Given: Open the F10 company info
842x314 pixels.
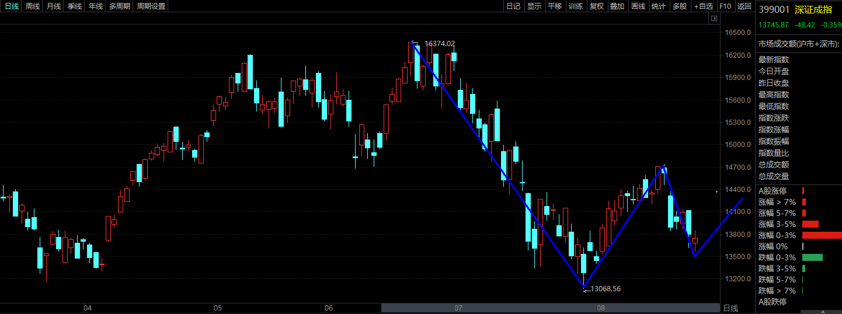Looking at the screenshot, I should click(725, 6).
